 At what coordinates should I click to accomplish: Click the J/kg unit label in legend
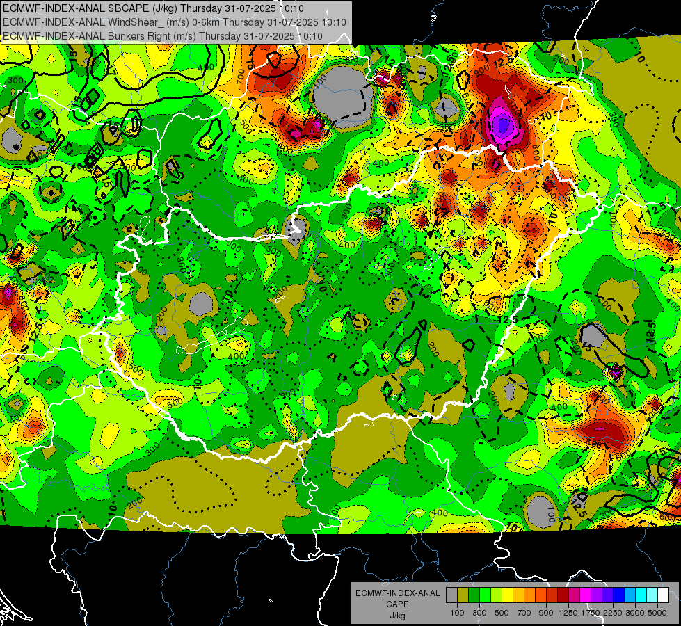(x=398, y=616)
